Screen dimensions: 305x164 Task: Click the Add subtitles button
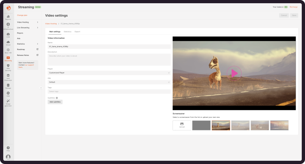coord(55,102)
